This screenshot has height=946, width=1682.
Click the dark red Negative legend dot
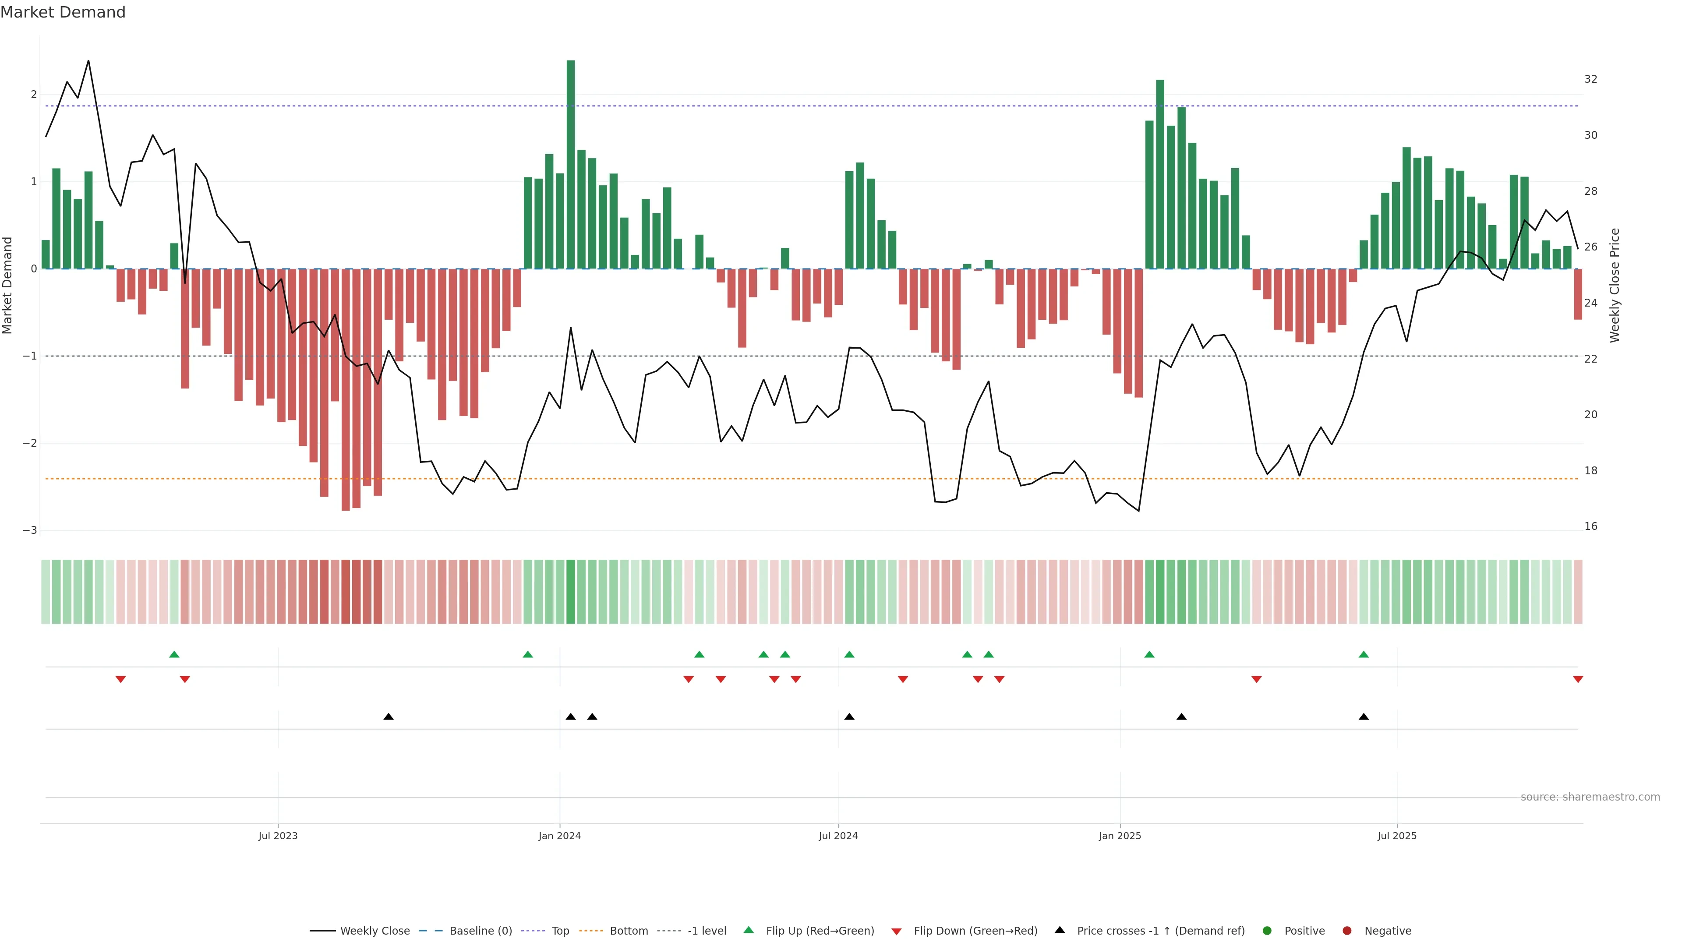point(1346,931)
